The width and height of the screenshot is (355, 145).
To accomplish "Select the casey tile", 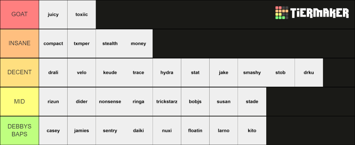I will (x=53, y=130).
